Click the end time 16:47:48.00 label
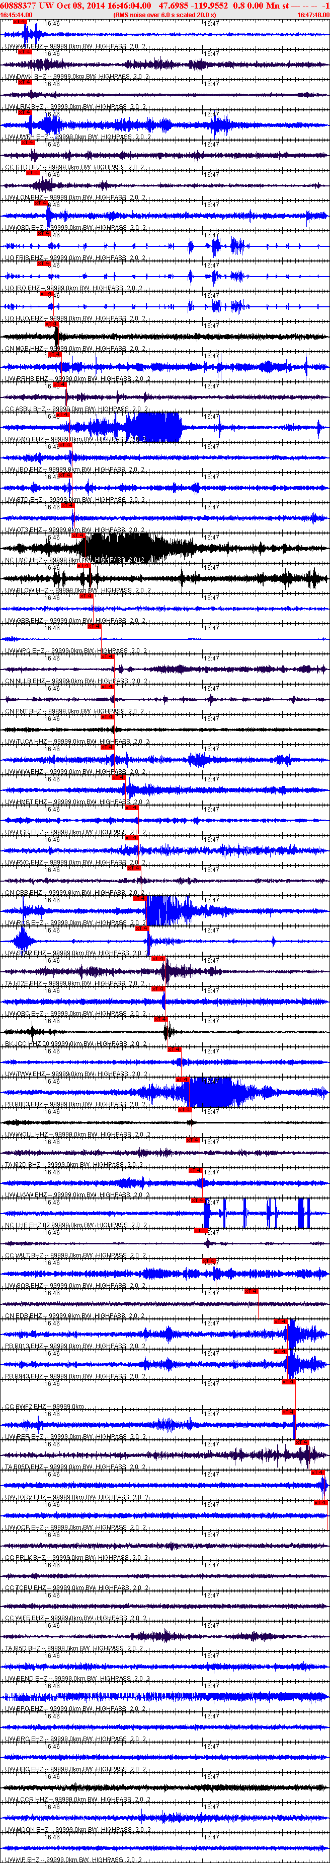Screen dimensions: 330x1863 pos(313,15)
